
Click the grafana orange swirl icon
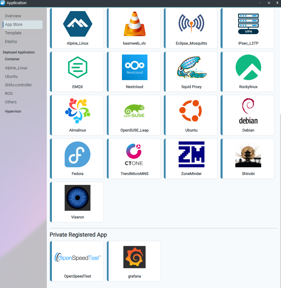point(134,257)
